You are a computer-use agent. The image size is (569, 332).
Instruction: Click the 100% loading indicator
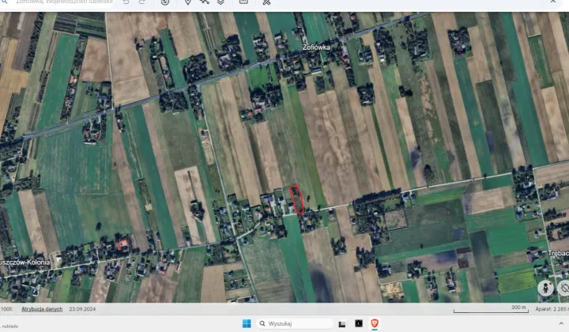tap(6, 309)
